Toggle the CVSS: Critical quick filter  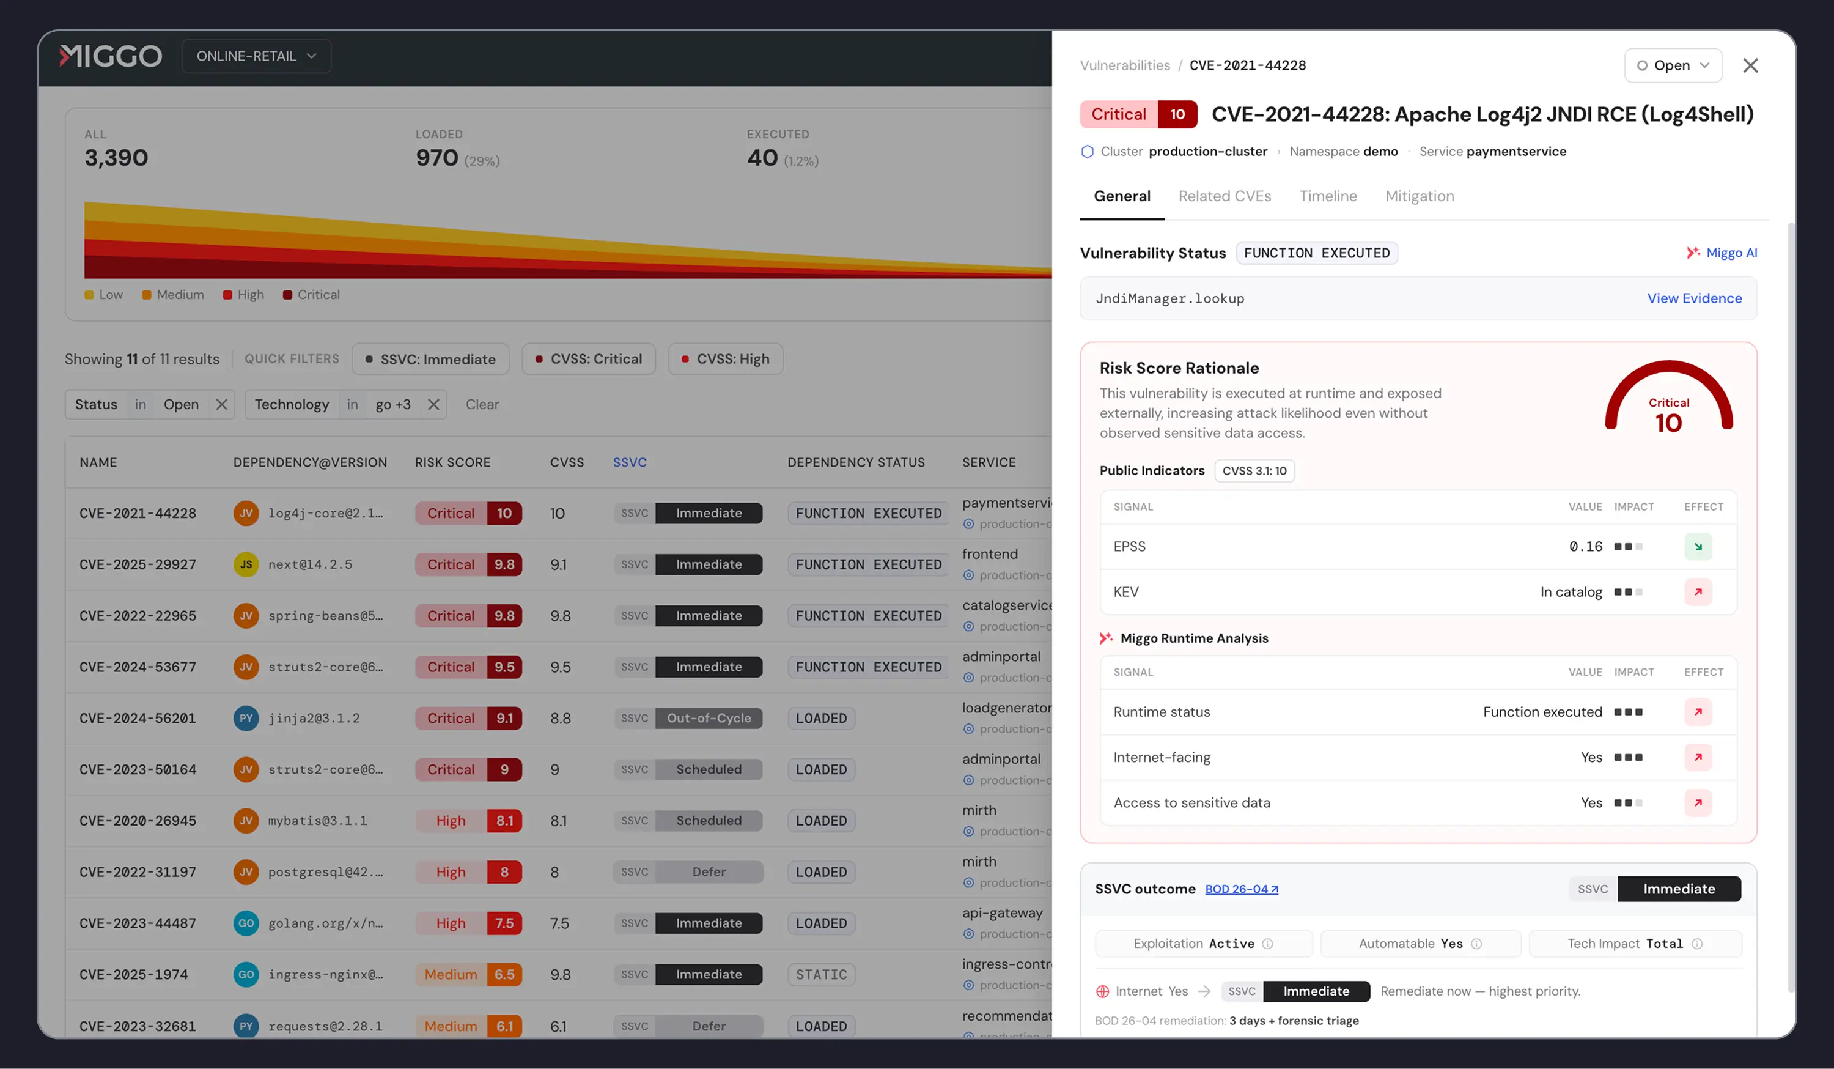pos(588,359)
